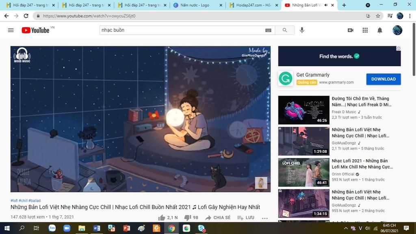
Task: Mute the YouTube tab via speaker icon
Action: tap(326, 5)
